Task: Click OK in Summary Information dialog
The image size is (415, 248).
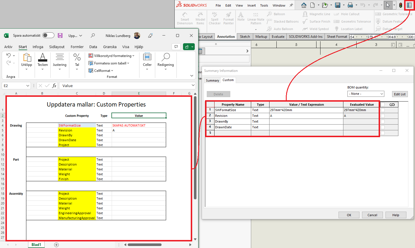Action: click(x=349, y=215)
